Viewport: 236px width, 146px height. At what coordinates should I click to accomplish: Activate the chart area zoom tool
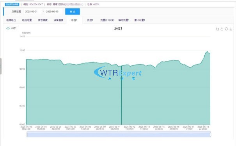[218, 29]
